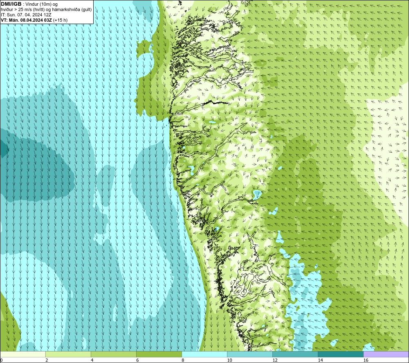Screen dimensions: 409x363
Task: Click the legend scale number 8
Action: [182, 361]
